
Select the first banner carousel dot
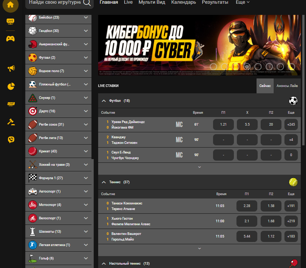pyautogui.click(x=213, y=67)
